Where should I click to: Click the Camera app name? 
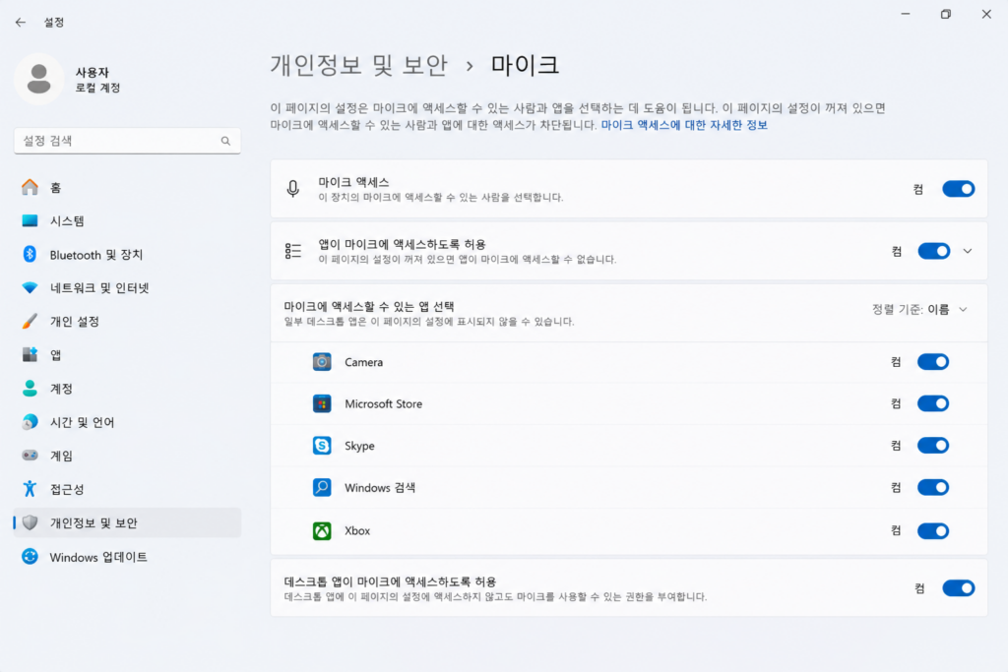(364, 362)
